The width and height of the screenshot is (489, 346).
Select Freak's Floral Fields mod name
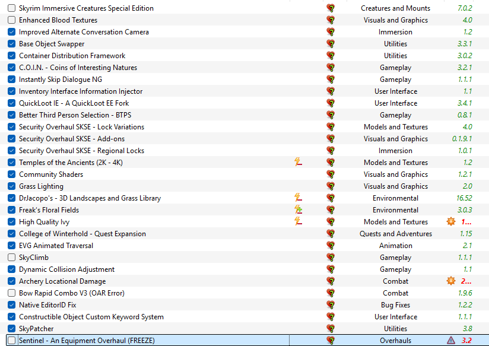pyautogui.click(x=49, y=210)
